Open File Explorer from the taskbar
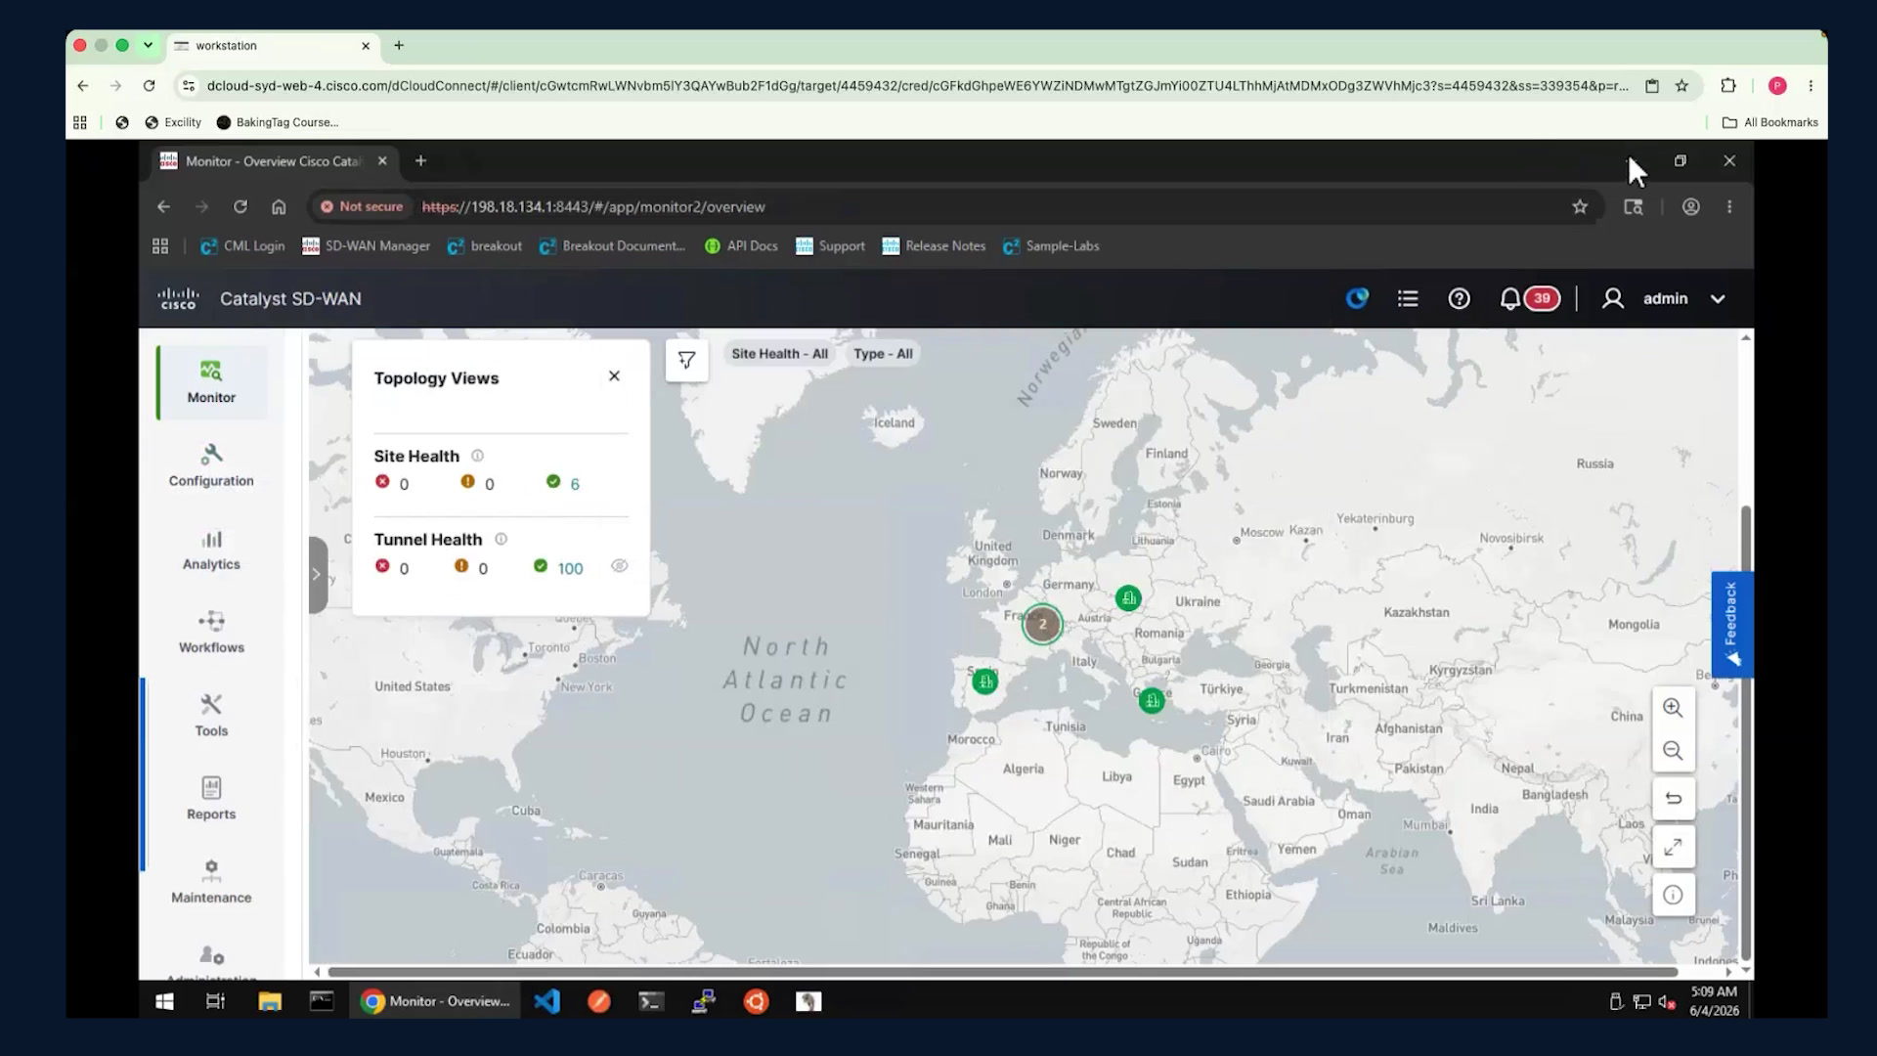This screenshot has width=1877, height=1056. [x=270, y=1001]
